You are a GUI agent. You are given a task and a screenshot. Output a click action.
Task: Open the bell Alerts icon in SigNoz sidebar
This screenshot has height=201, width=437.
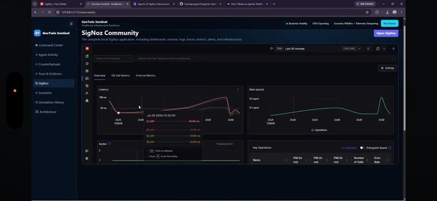coord(87,64)
